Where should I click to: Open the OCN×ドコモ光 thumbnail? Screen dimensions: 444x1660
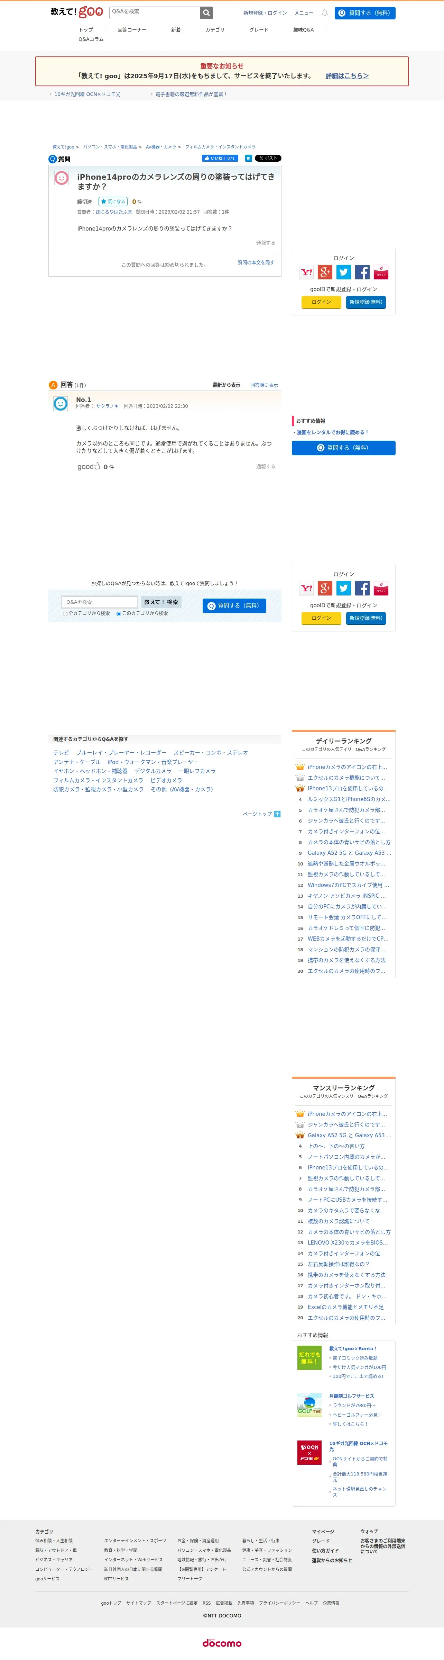(309, 1453)
